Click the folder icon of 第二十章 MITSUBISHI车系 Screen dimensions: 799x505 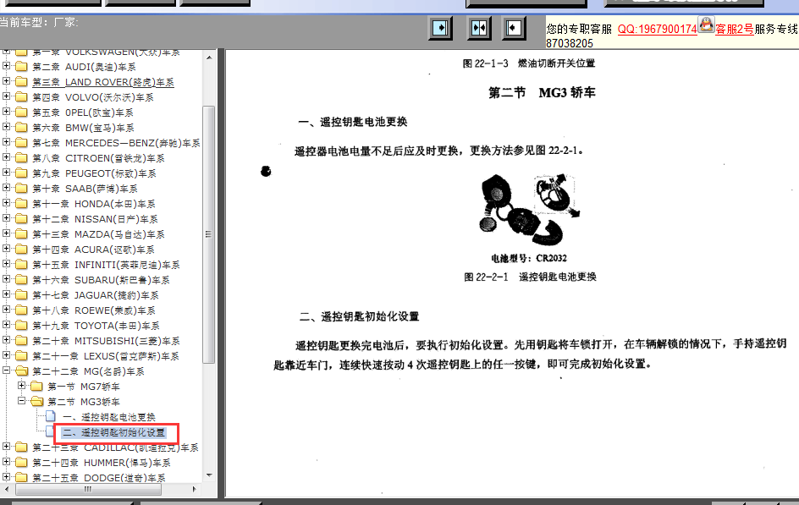(x=21, y=341)
